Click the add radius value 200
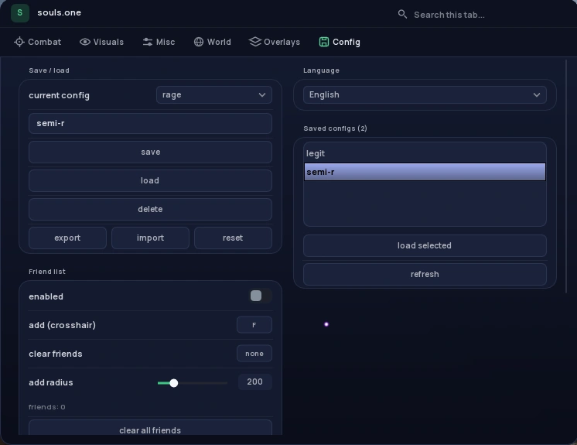This screenshot has height=445, width=577. point(255,382)
